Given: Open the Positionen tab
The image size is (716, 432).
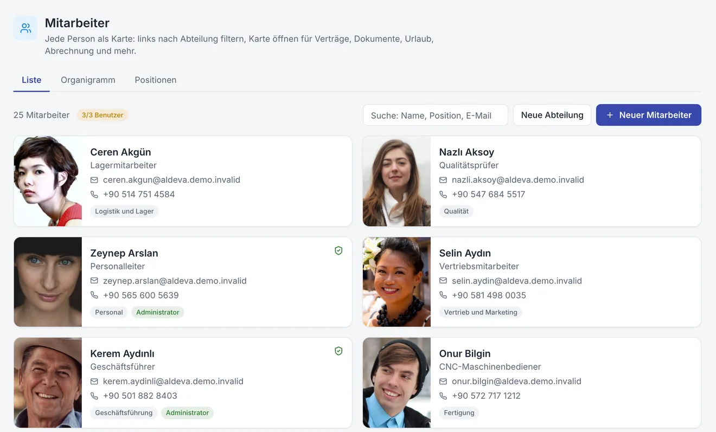Looking at the screenshot, I should tap(156, 80).
